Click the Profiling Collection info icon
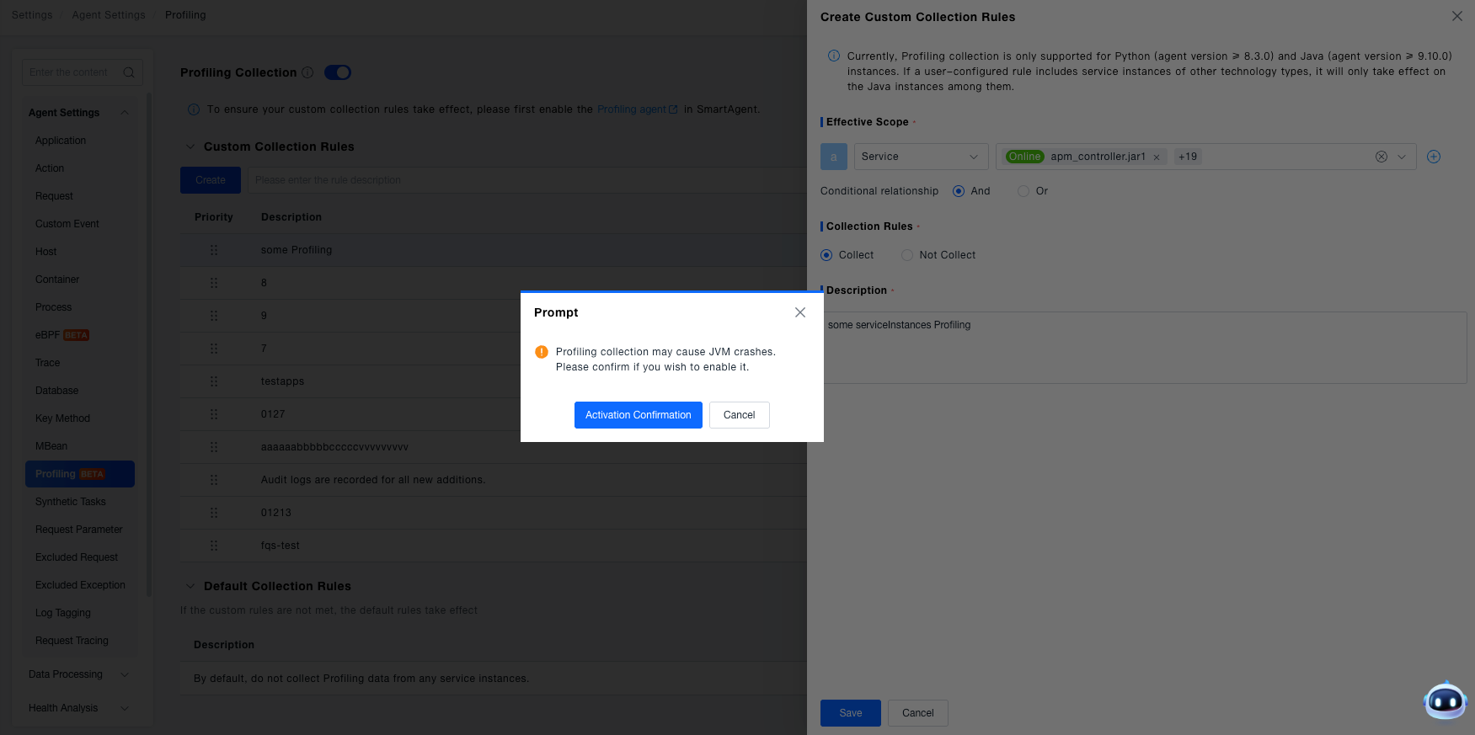This screenshot has width=1475, height=735. (x=307, y=72)
